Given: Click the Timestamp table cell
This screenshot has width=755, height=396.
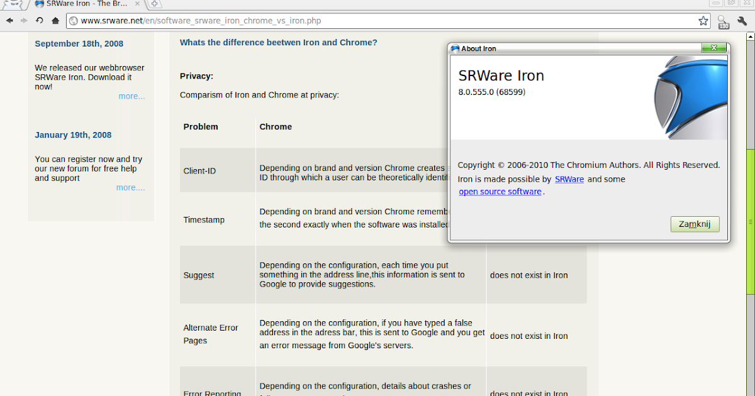Looking at the screenshot, I should (218, 220).
